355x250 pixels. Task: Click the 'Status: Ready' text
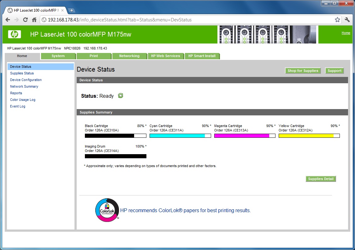tap(98, 96)
